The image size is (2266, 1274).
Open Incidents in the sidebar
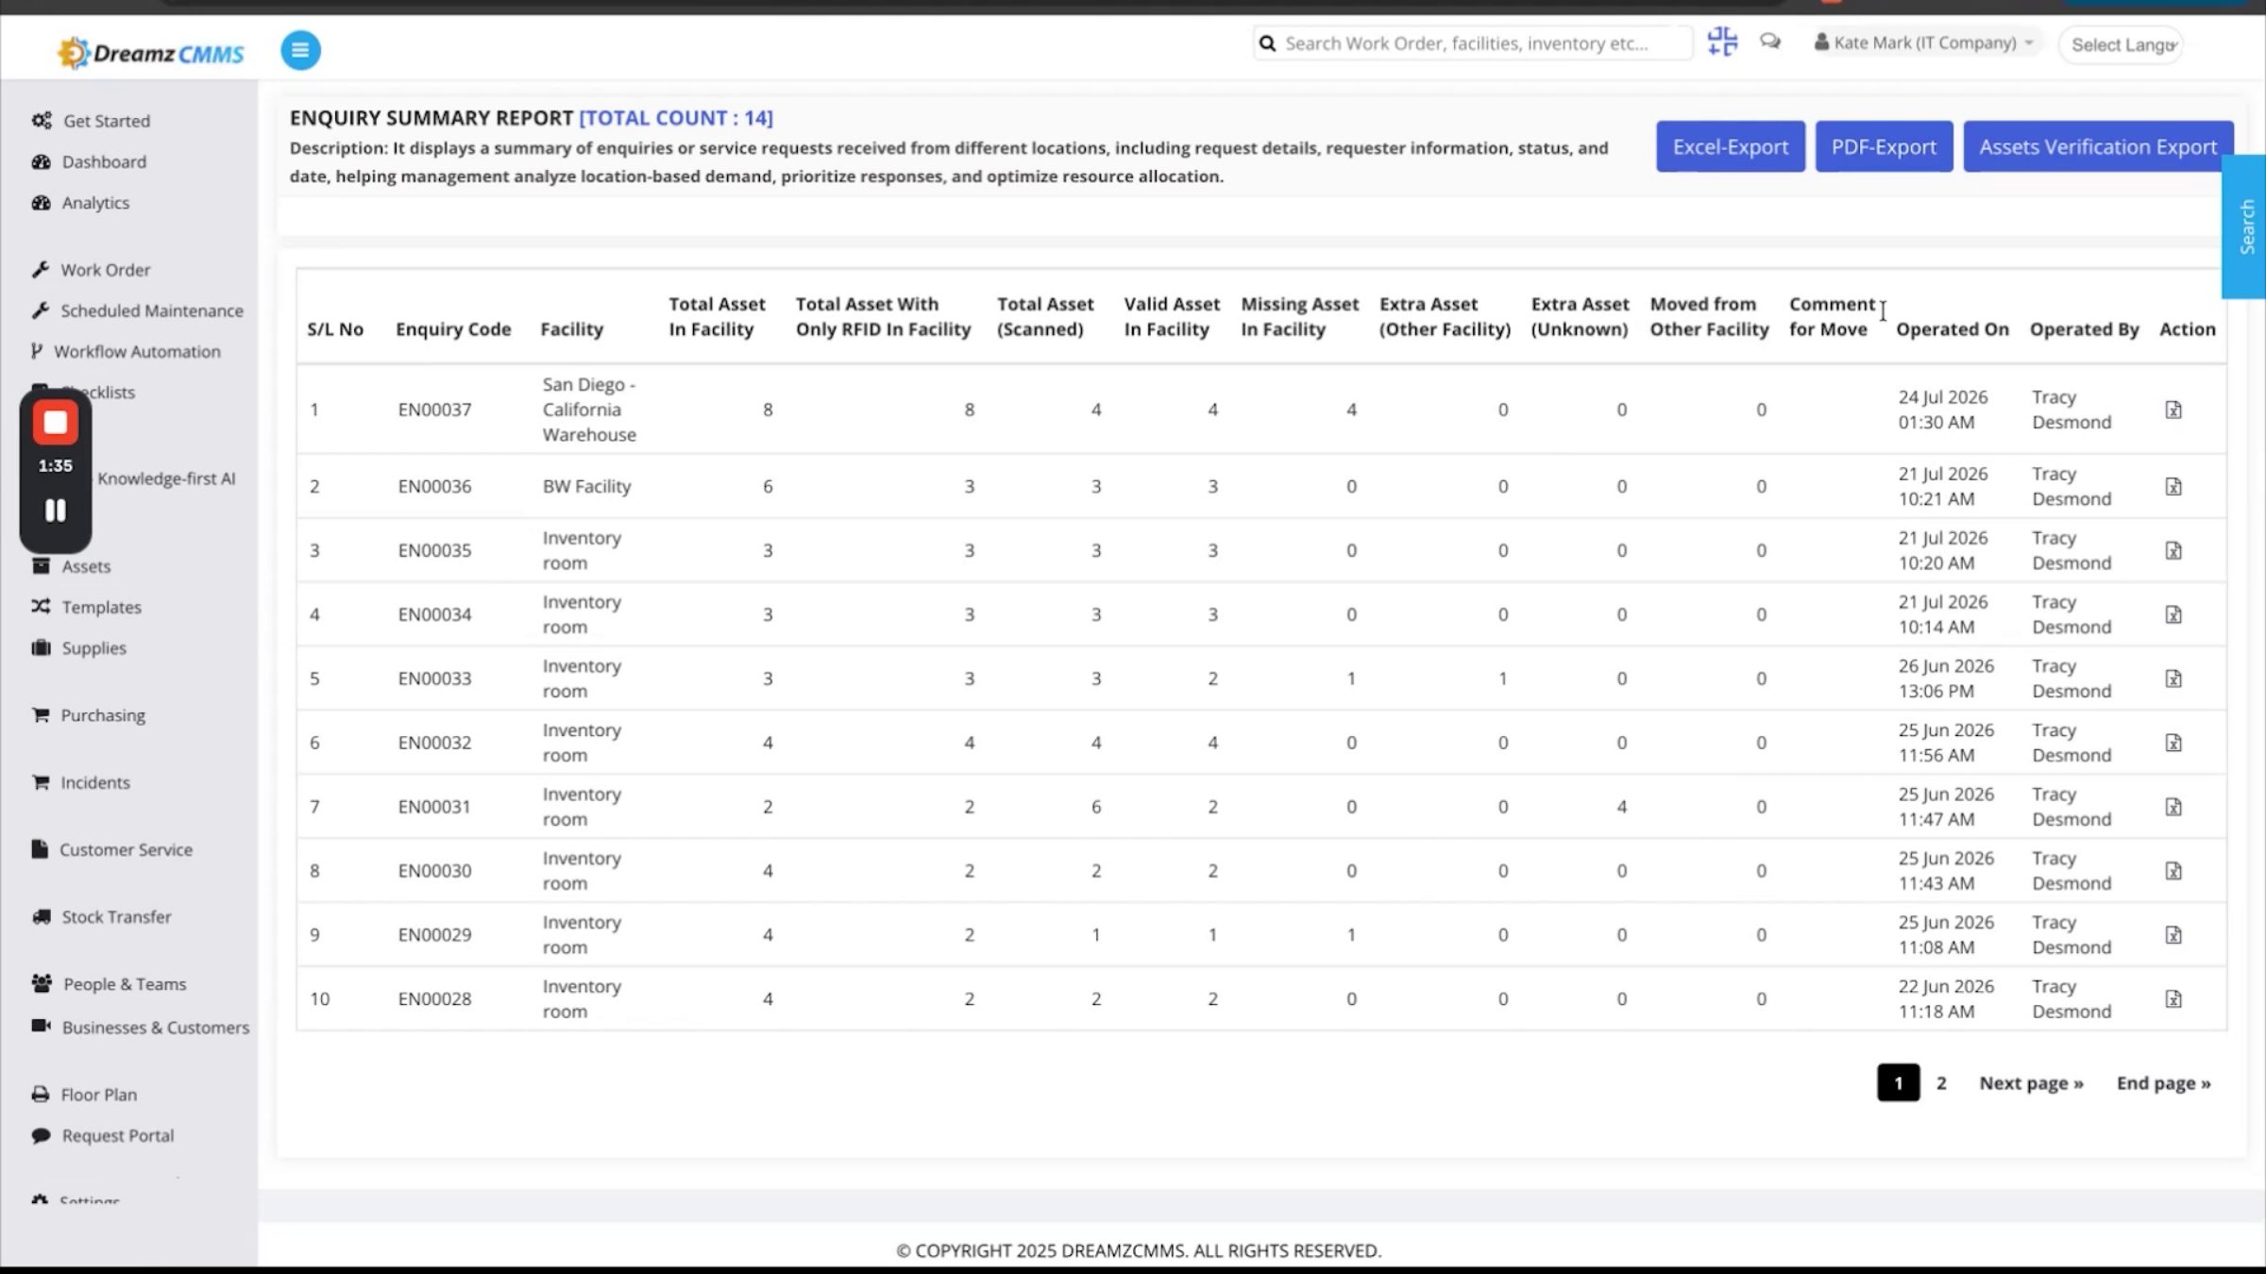pyautogui.click(x=95, y=782)
